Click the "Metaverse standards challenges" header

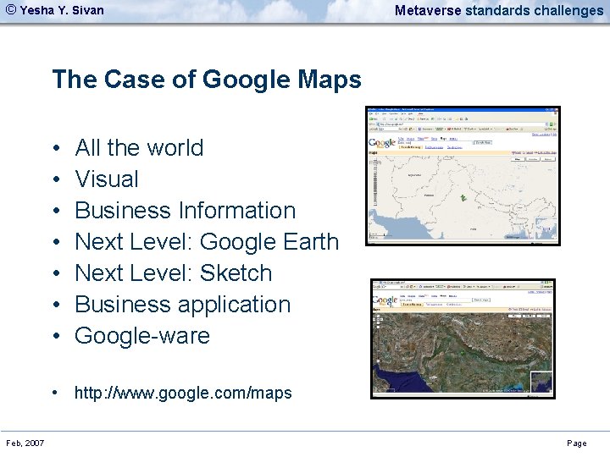pos(499,10)
